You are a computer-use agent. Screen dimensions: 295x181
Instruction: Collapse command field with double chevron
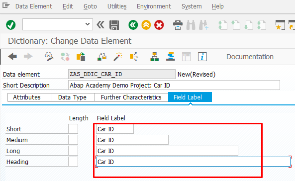(100, 25)
